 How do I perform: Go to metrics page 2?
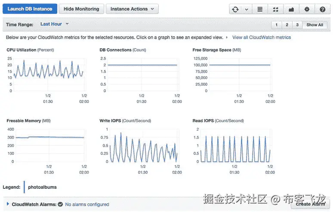287,25
